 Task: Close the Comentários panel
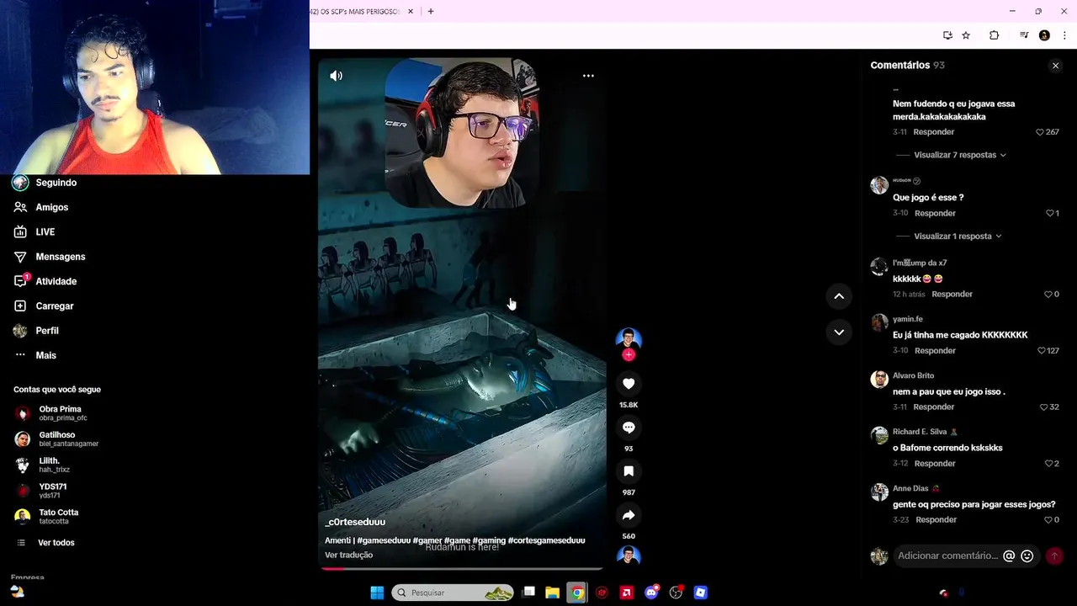coord(1055,66)
